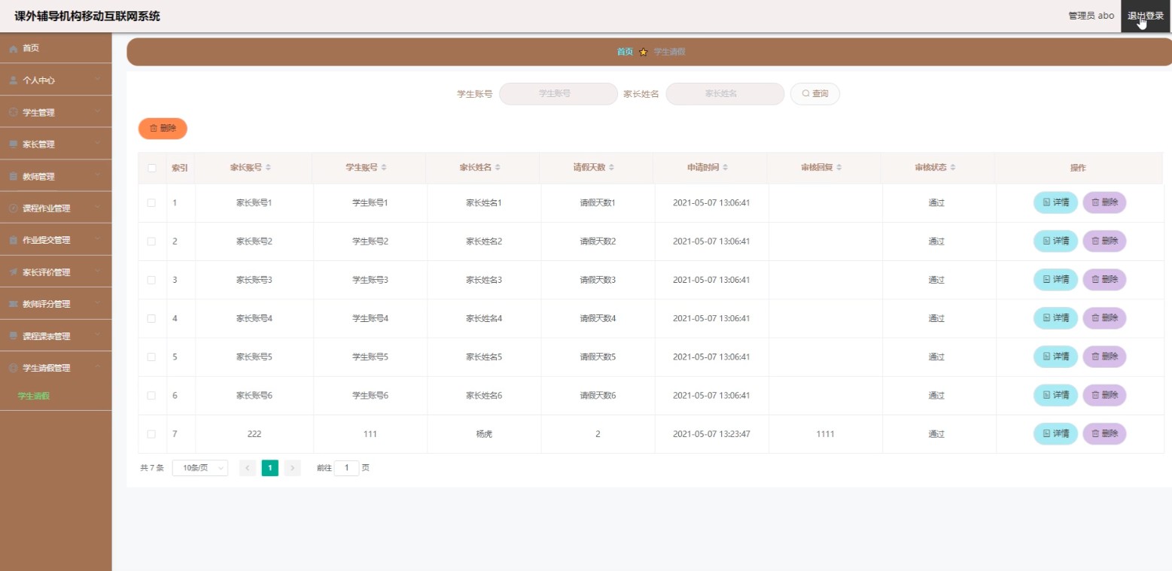This screenshot has width=1172, height=571.
Task: Click the icon beside 家长管理
Action: coord(13,144)
